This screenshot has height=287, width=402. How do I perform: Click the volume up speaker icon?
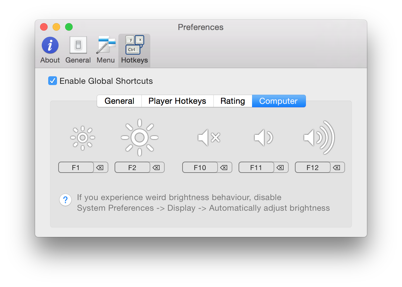[x=319, y=138]
